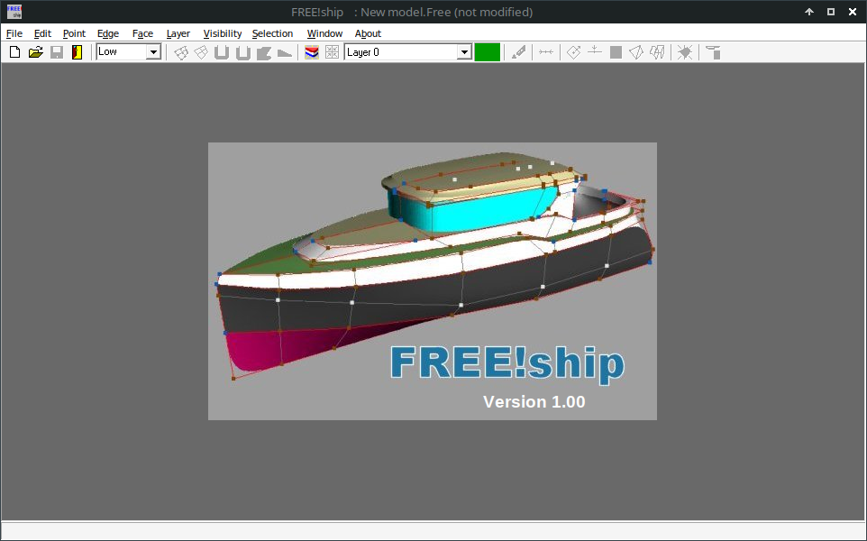Click the multiple wireframe panels icon
The width and height of the screenshot is (867, 541).
[x=657, y=52]
